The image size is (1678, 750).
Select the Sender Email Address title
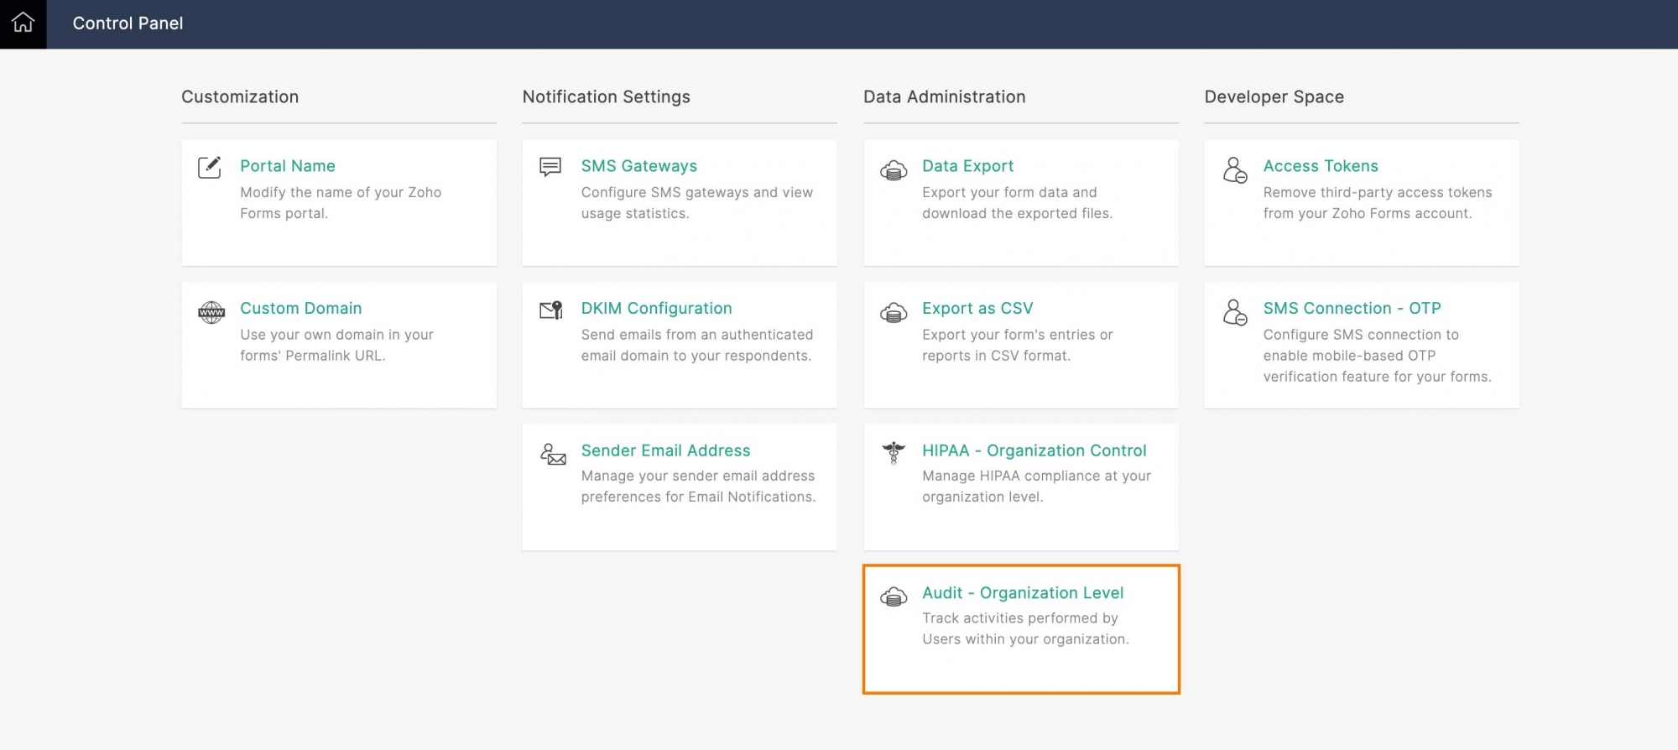coord(665,451)
